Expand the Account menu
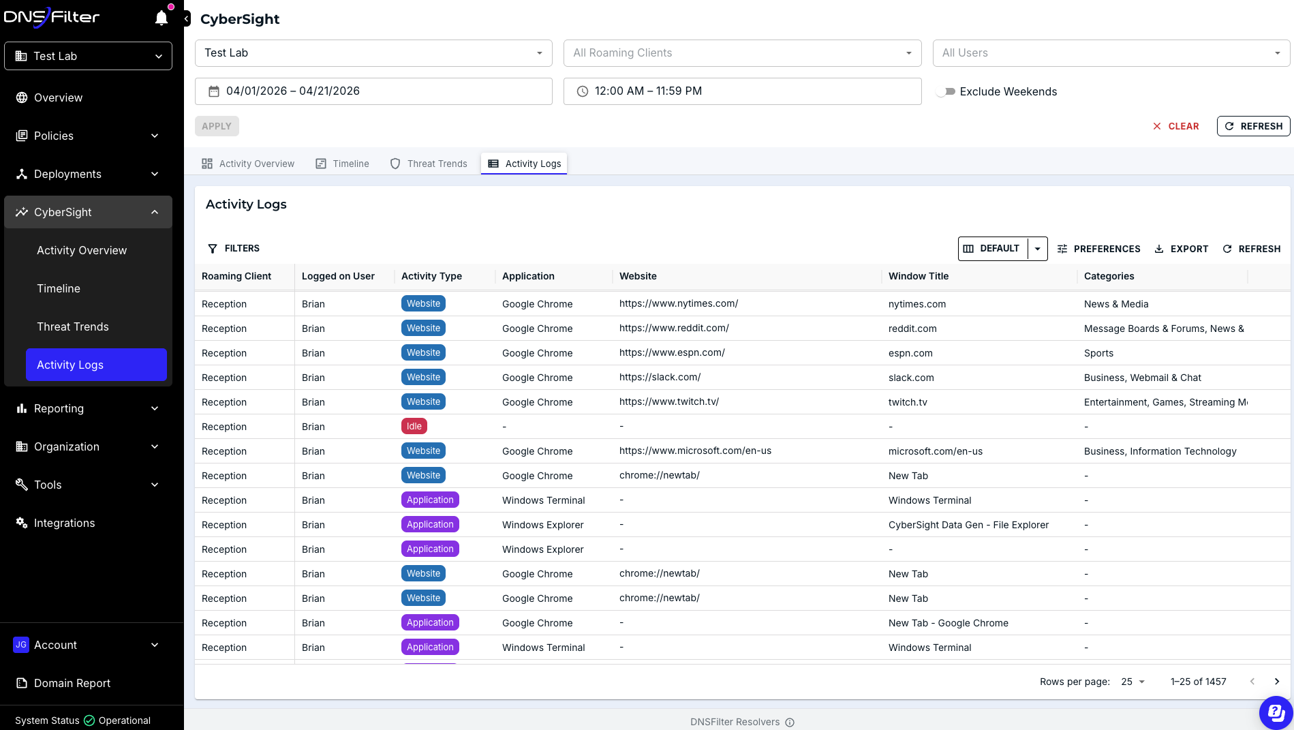 click(89, 645)
